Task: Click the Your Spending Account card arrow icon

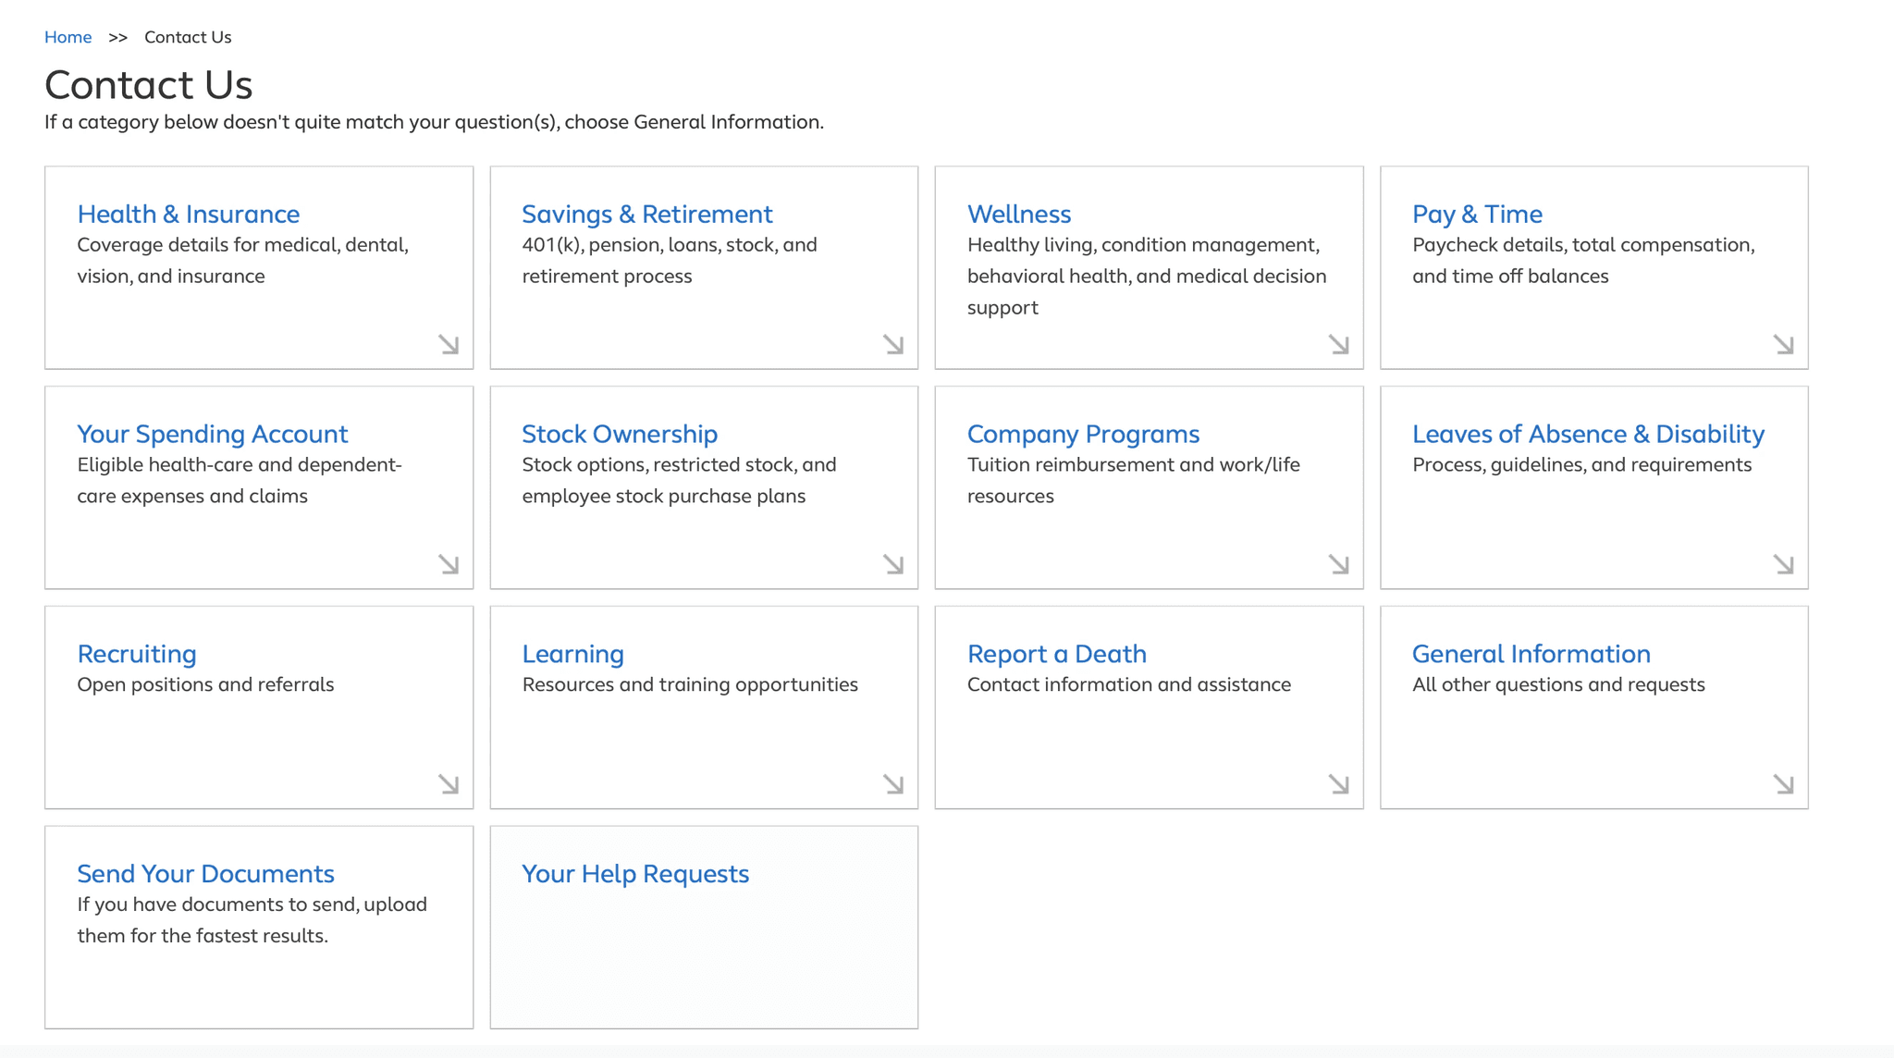Action: point(449,564)
